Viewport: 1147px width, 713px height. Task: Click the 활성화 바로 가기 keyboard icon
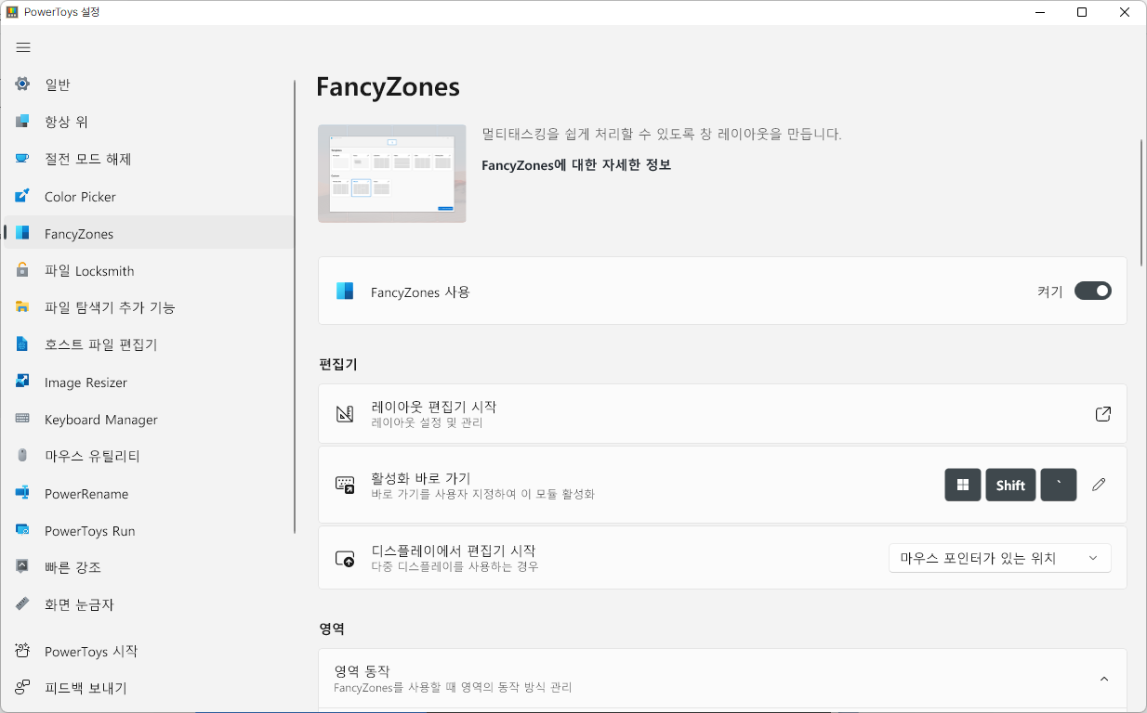click(345, 485)
